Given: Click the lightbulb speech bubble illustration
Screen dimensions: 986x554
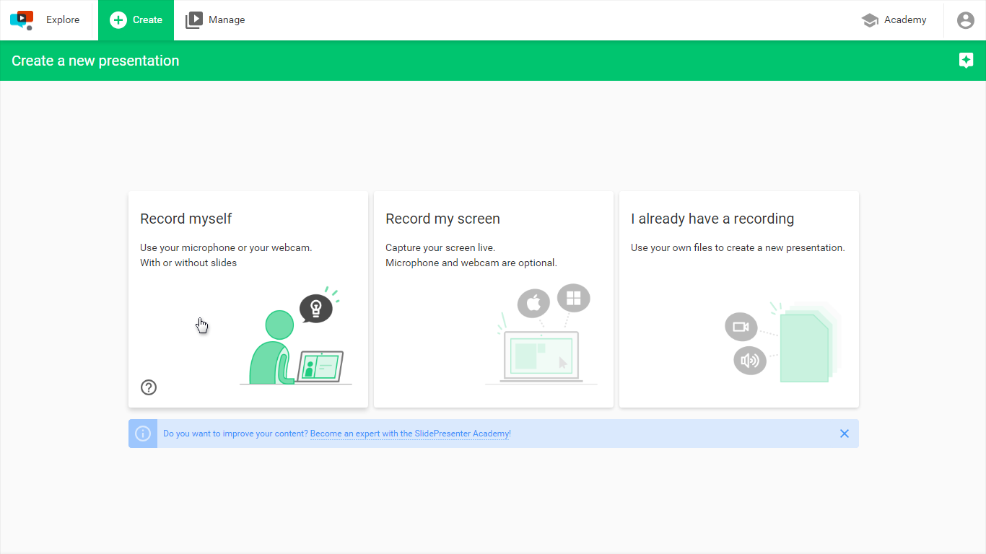Looking at the screenshot, I should 316,309.
